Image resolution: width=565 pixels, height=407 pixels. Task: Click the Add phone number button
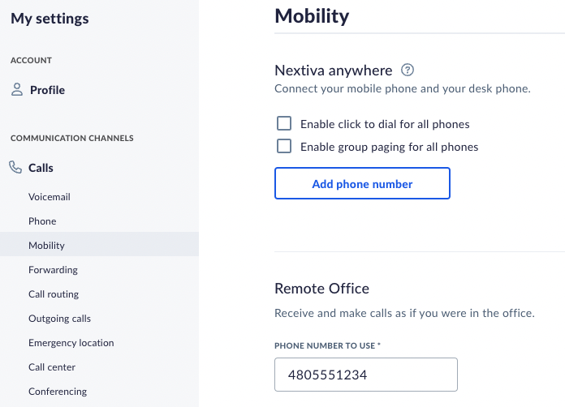362,183
